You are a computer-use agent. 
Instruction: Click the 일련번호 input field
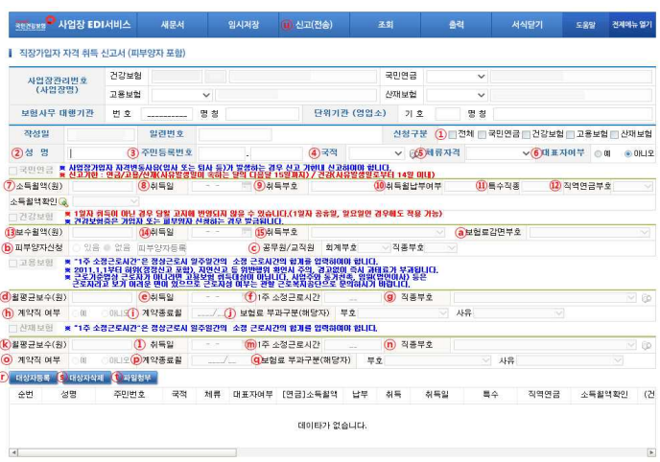235,134
